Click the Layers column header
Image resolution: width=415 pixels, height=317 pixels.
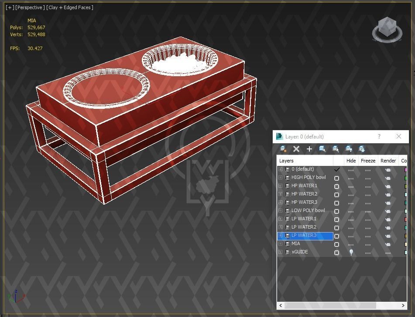point(305,161)
